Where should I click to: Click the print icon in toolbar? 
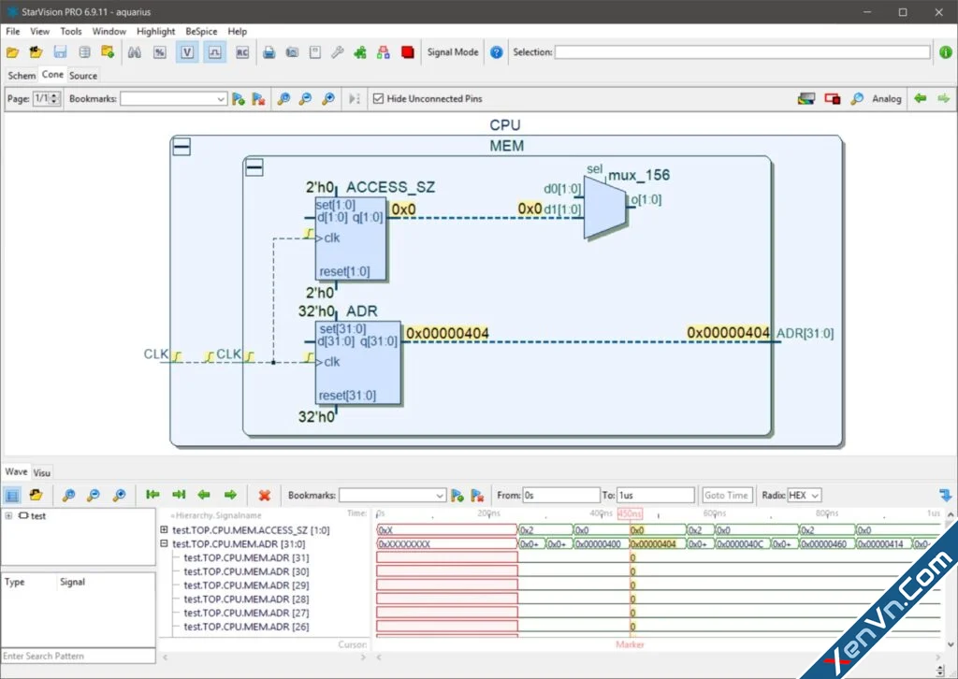coord(269,52)
